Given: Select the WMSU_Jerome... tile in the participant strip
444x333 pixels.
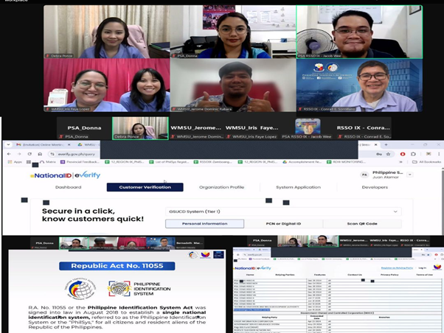Looking at the screenshot, I should [196, 128].
